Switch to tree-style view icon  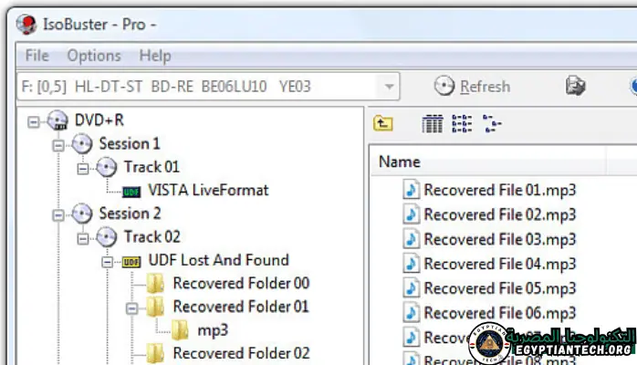coord(493,124)
